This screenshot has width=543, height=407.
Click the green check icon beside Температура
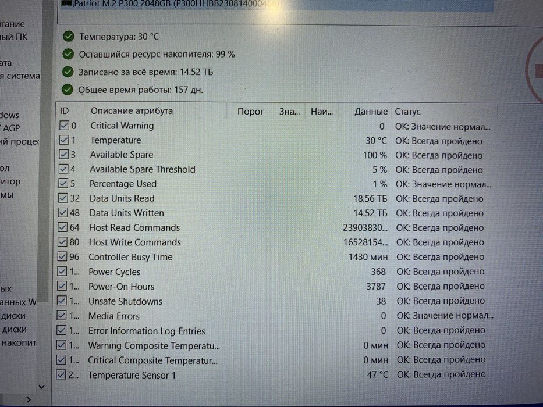[x=69, y=36]
